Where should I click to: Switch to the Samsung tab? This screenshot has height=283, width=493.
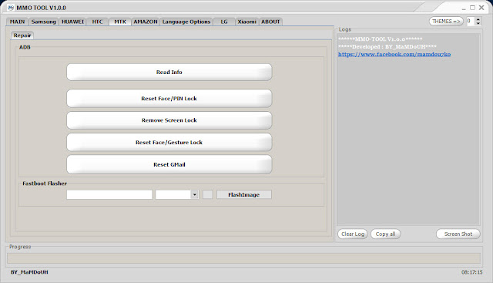point(44,22)
